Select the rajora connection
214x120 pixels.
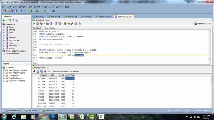point(11,43)
